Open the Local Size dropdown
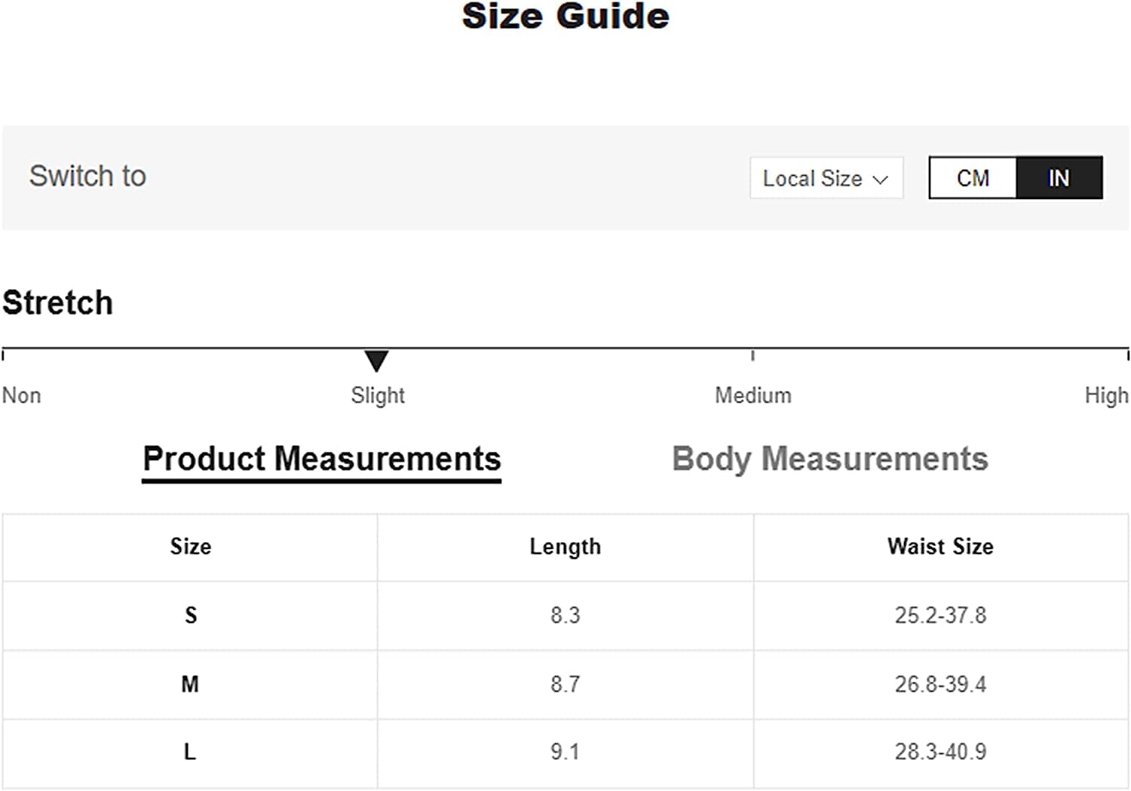 click(x=826, y=179)
